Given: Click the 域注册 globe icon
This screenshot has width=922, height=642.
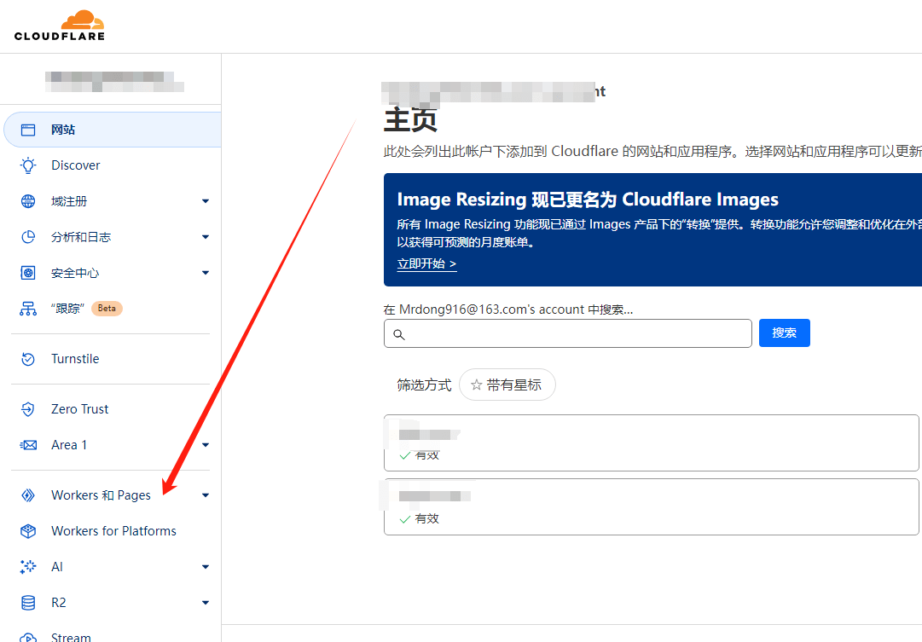Looking at the screenshot, I should [x=28, y=201].
